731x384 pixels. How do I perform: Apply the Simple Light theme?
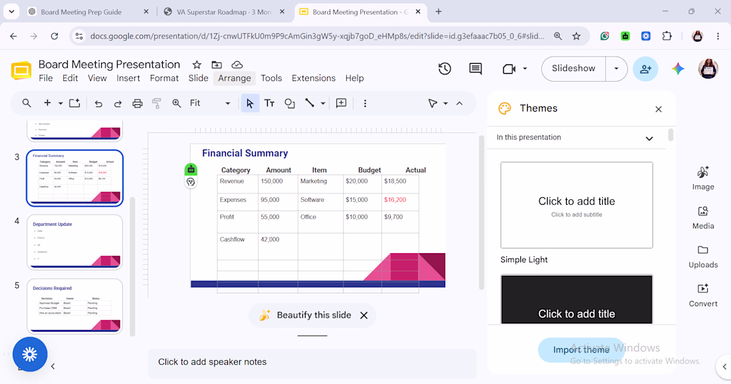577,205
